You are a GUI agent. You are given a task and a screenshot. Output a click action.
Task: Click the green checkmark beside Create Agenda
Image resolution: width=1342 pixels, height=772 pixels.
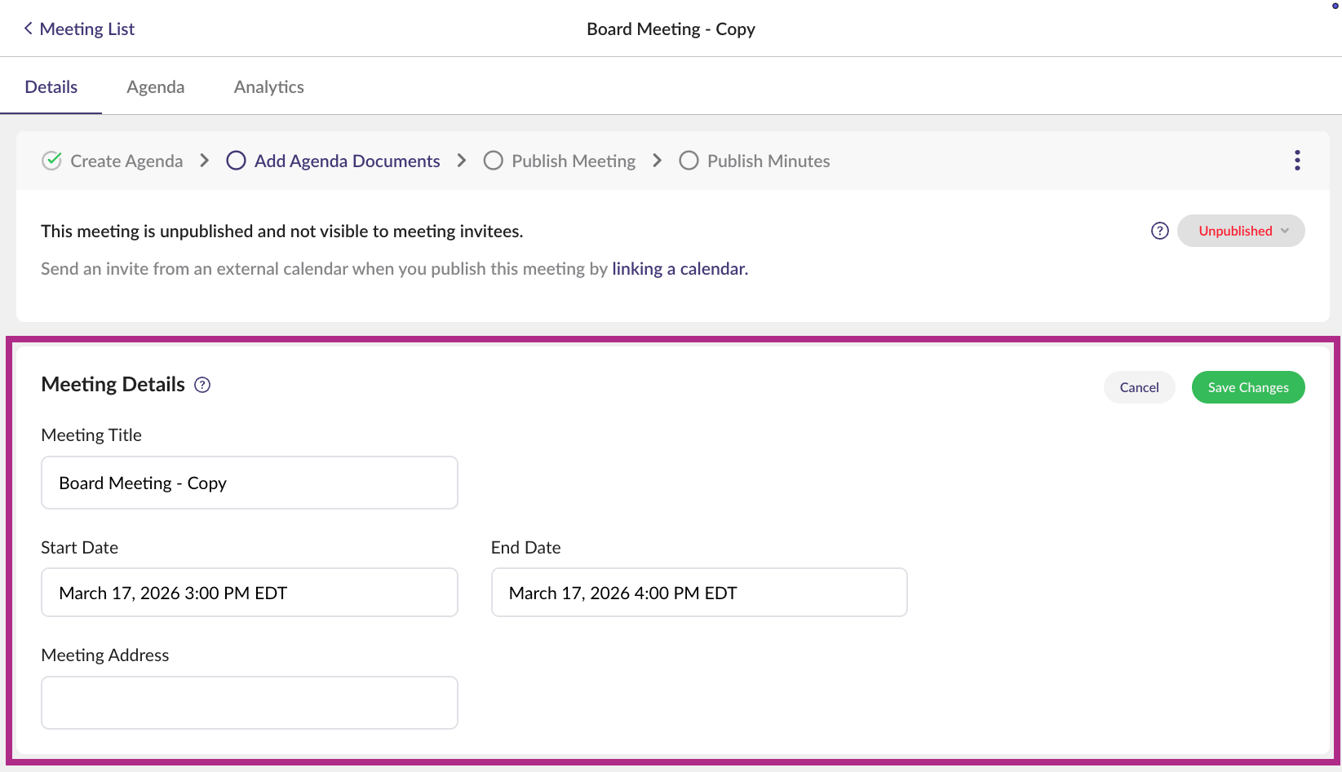tap(51, 161)
